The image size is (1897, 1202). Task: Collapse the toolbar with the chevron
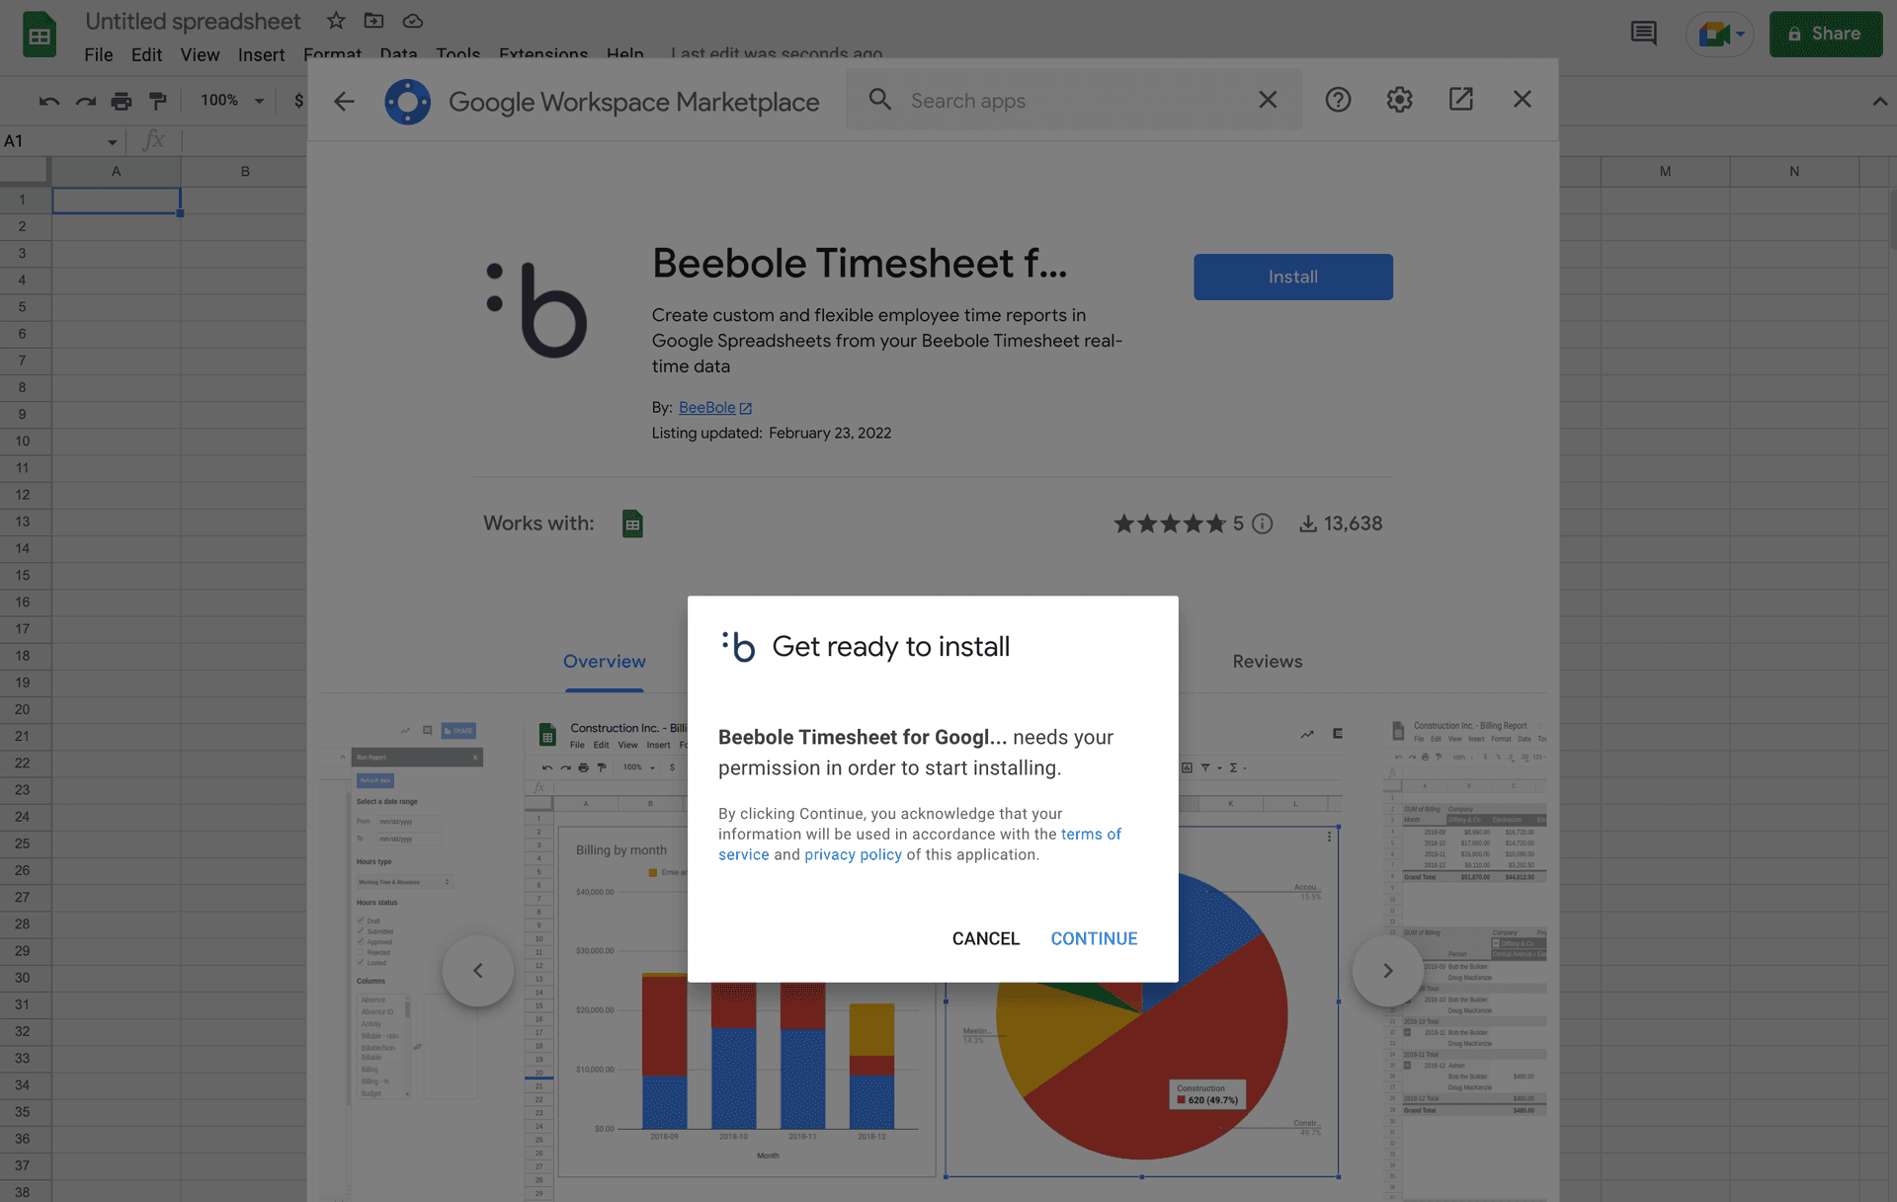click(x=1879, y=100)
